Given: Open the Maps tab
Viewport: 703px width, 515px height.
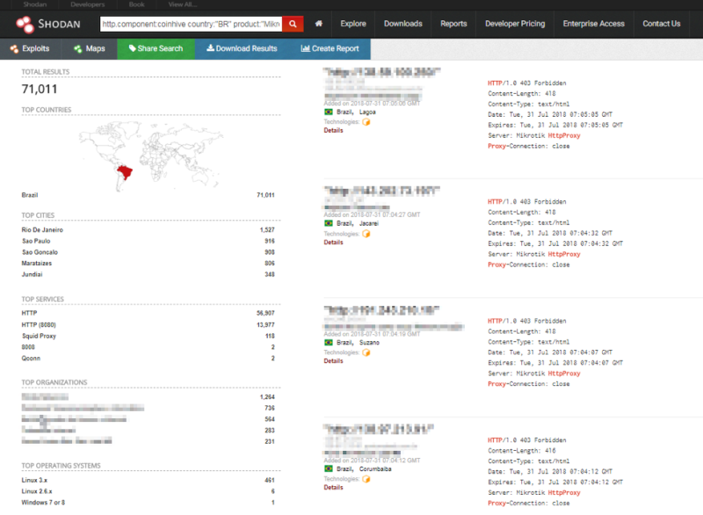Looking at the screenshot, I should pos(90,49).
